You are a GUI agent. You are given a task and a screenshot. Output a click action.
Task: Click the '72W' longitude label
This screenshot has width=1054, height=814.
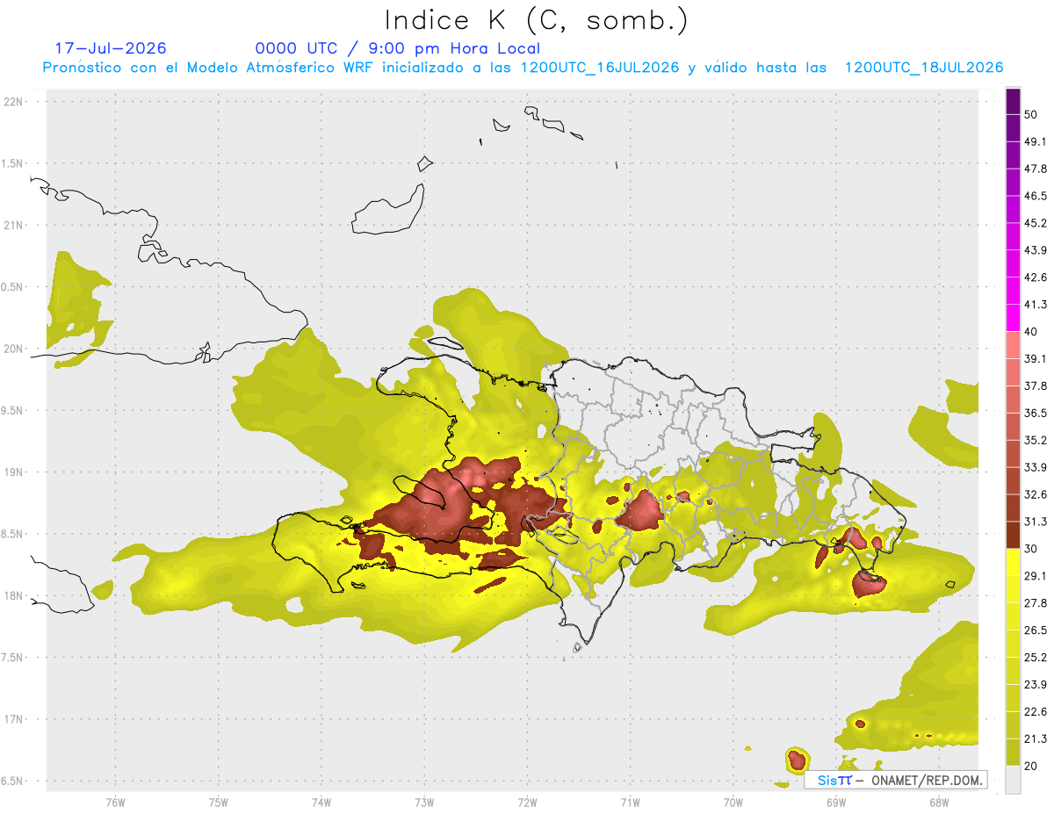(527, 802)
